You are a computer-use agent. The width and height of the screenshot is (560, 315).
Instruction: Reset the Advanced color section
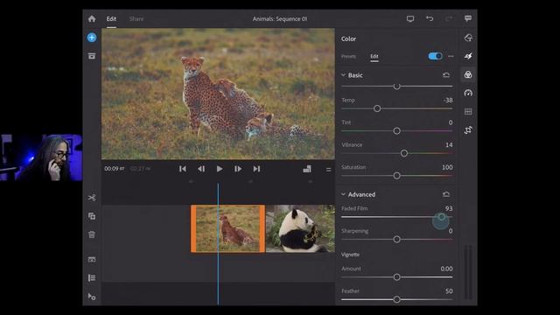446,194
